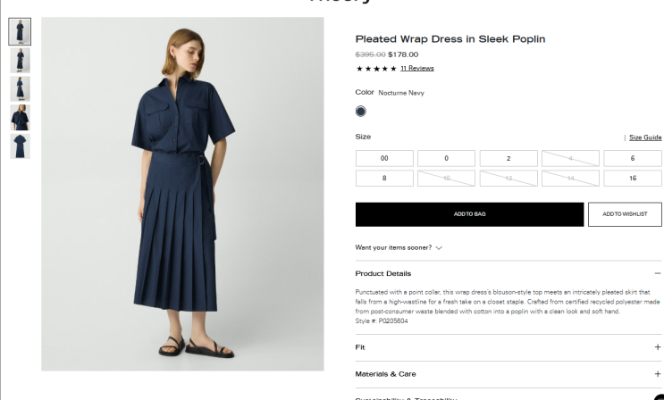Pick size 16
This screenshot has height=400, width=664.
point(632,179)
